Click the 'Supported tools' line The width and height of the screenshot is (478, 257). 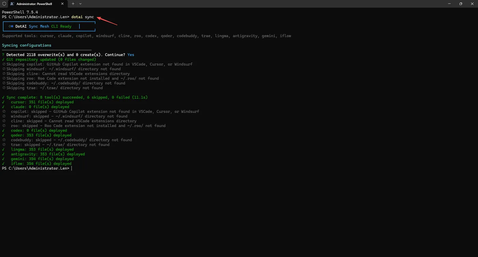[146, 36]
